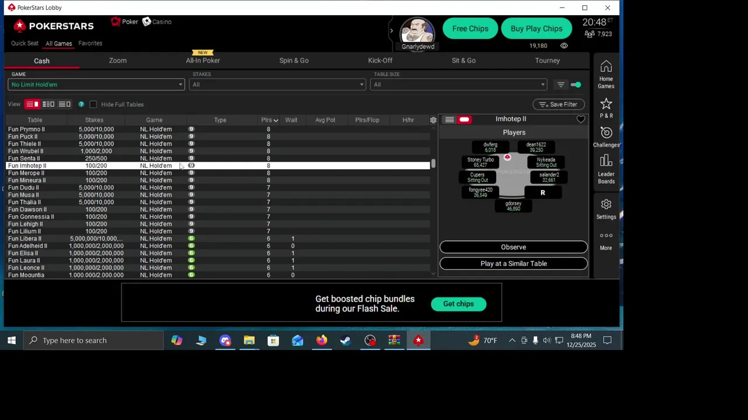Click Get chips in the banner
The image size is (748, 420).
coord(458,304)
